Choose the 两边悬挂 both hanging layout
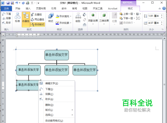The image size is (167, 123). [37, 20]
